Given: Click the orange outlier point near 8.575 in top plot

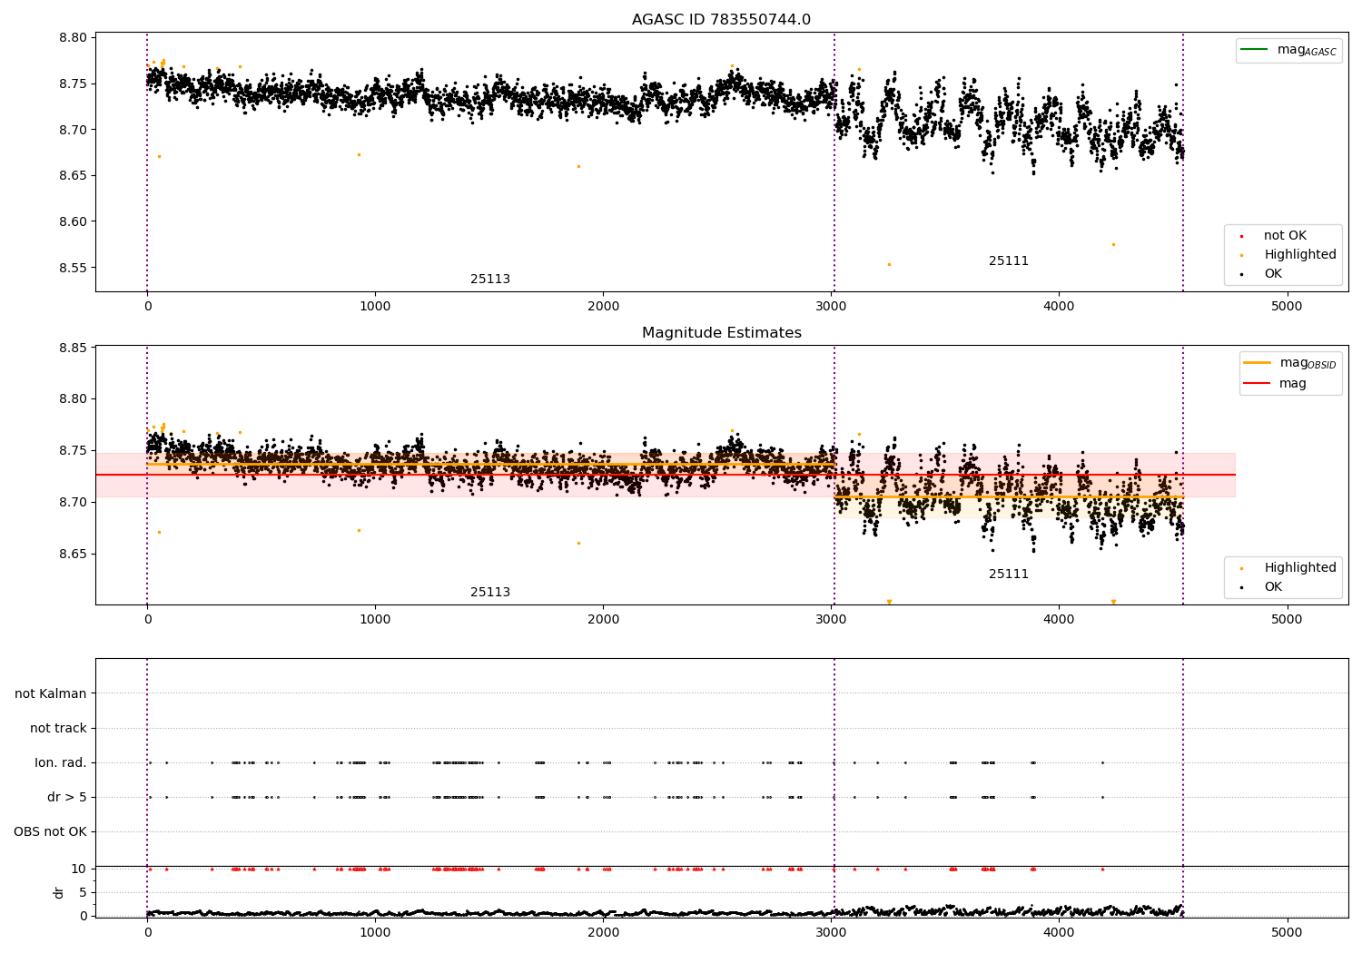Looking at the screenshot, I should click(1113, 244).
